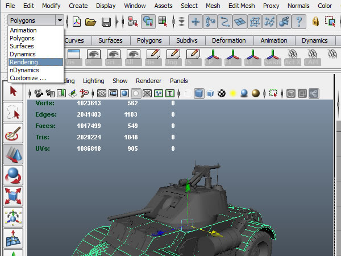Toggle the deformations selection mask icon
341x256 pixels.
(255, 22)
